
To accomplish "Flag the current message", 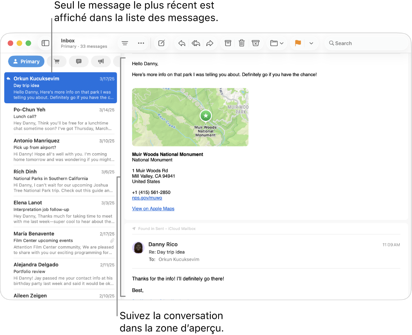I will 297,43.
